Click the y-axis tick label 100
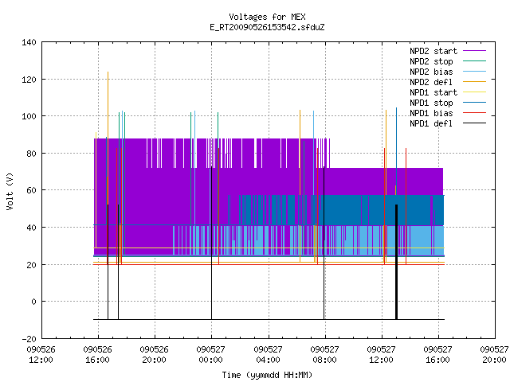 (29, 116)
